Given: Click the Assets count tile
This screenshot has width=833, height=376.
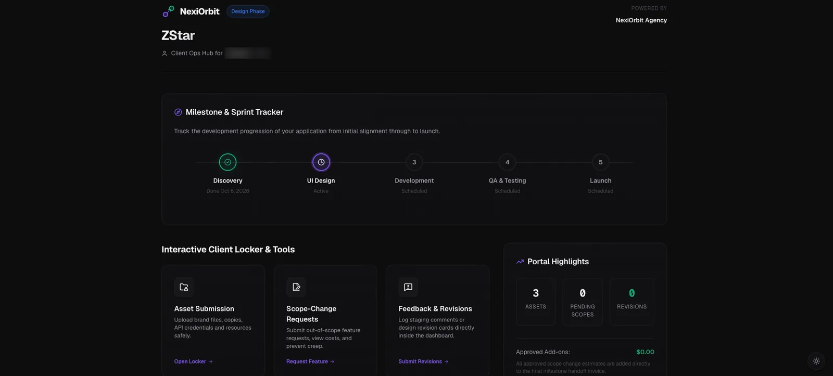Looking at the screenshot, I should [536, 302].
